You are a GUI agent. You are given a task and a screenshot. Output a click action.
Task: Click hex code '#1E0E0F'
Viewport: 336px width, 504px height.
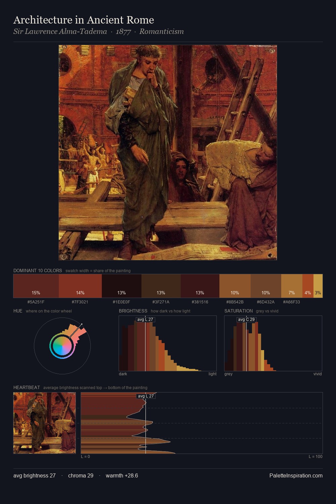tap(121, 302)
